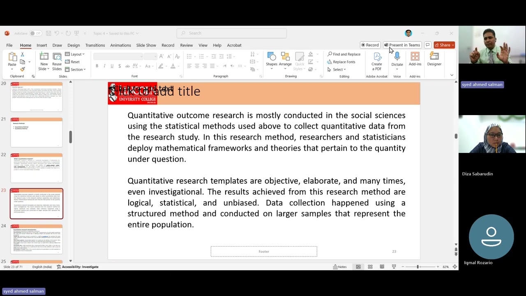Open the Design ribbon tab
The height and width of the screenshot is (296, 526).
click(74, 45)
